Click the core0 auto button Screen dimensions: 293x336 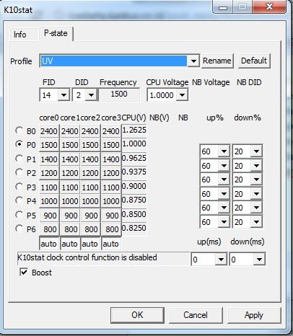[x=49, y=244]
